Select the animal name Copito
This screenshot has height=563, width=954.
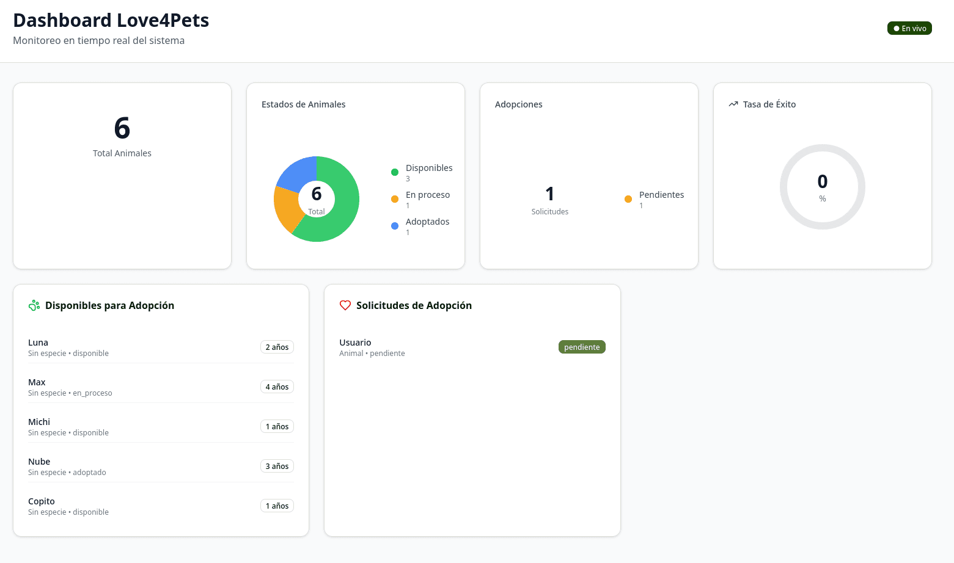pyautogui.click(x=42, y=501)
